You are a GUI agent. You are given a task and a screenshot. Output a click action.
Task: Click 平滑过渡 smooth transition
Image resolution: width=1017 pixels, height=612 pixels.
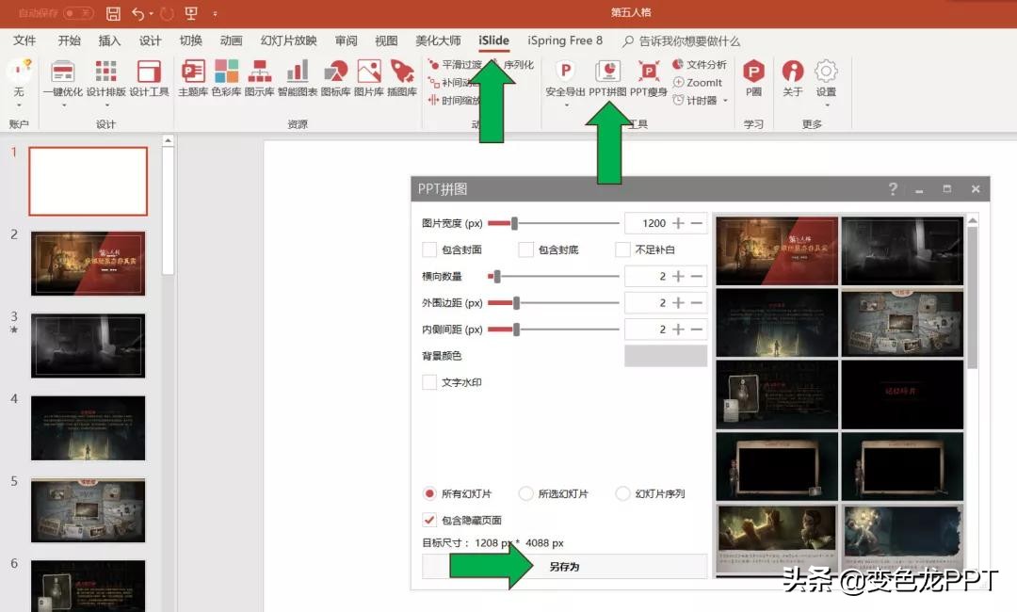455,64
